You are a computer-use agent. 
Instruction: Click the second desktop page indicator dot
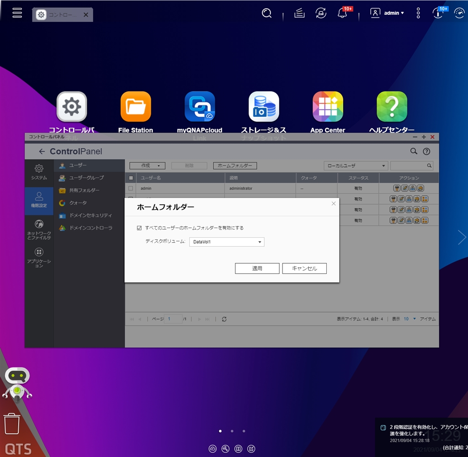coord(232,431)
